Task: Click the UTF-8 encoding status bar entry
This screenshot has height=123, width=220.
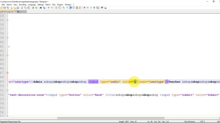Action: pyautogui.click(x=202, y=122)
